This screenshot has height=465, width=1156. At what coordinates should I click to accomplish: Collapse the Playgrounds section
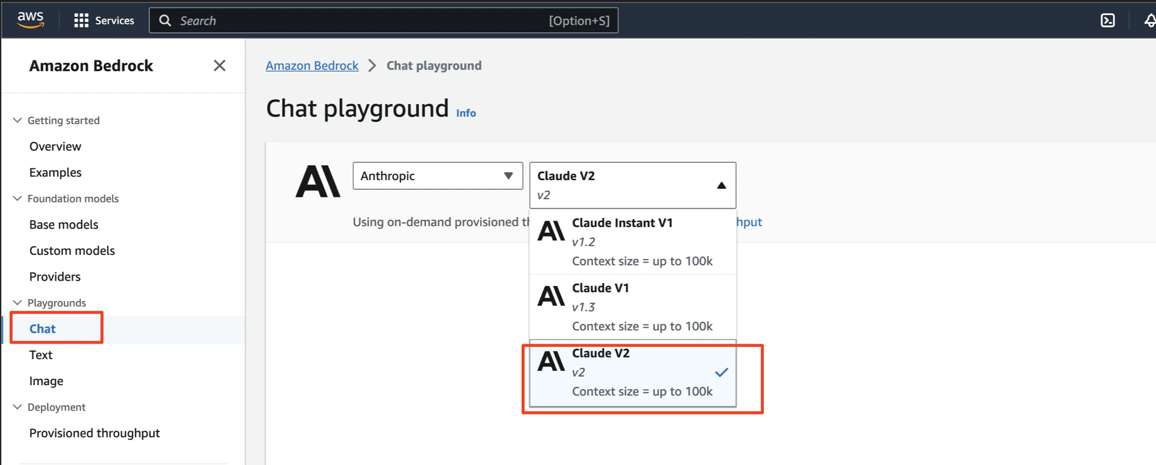point(17,303)
